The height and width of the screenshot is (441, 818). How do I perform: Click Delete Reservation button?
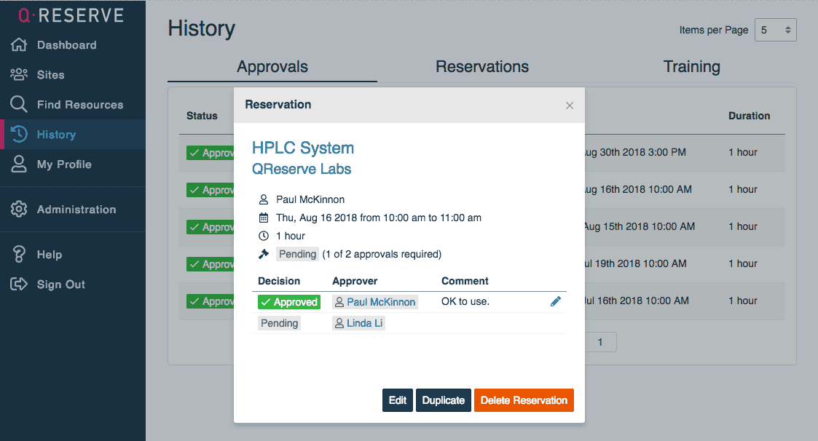pos(524,400)
